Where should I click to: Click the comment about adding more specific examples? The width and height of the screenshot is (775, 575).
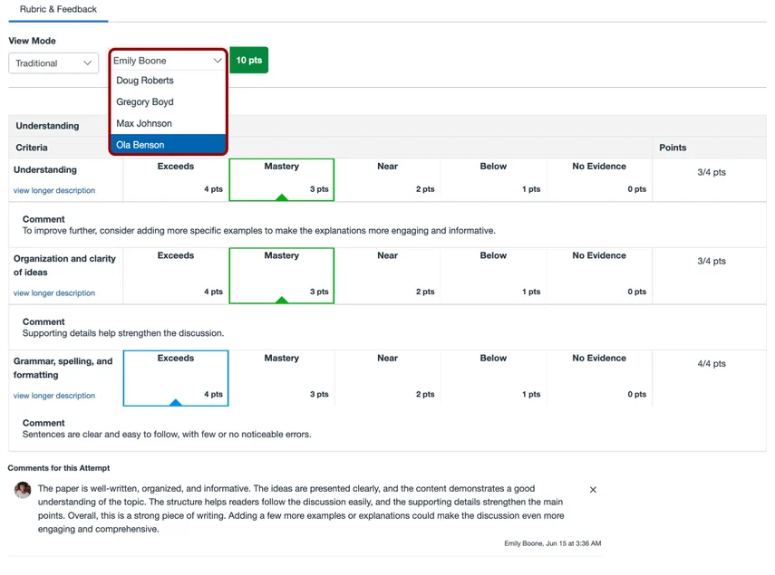[258, 231]
